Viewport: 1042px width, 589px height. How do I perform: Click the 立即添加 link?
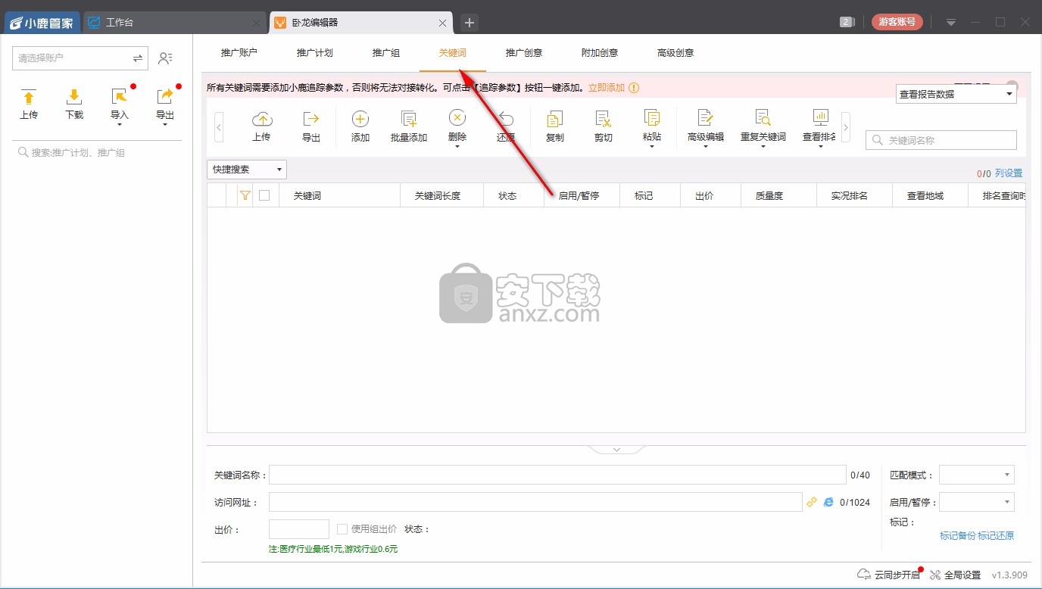[607, 88]
